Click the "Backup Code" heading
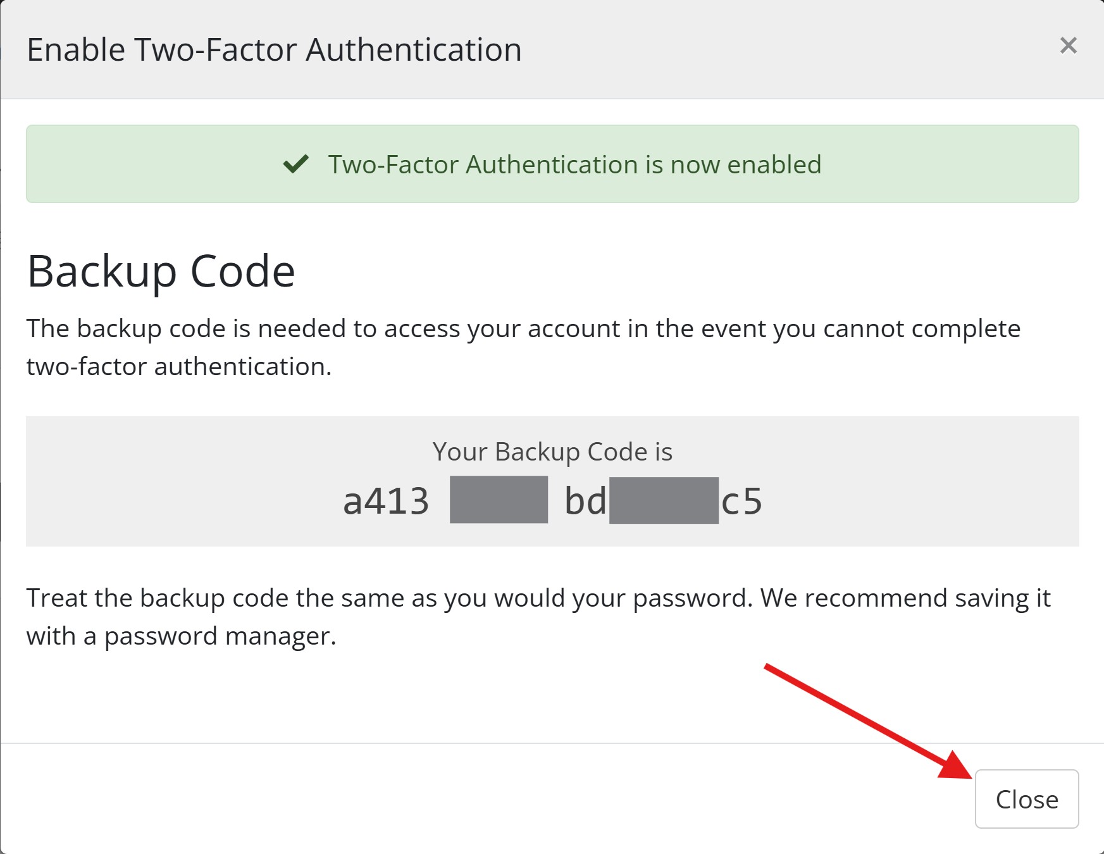Image resolution: width=1104 pixels, height=854 pixels. 161,271
